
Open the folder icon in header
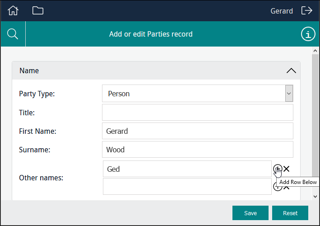tap(38, 10)
